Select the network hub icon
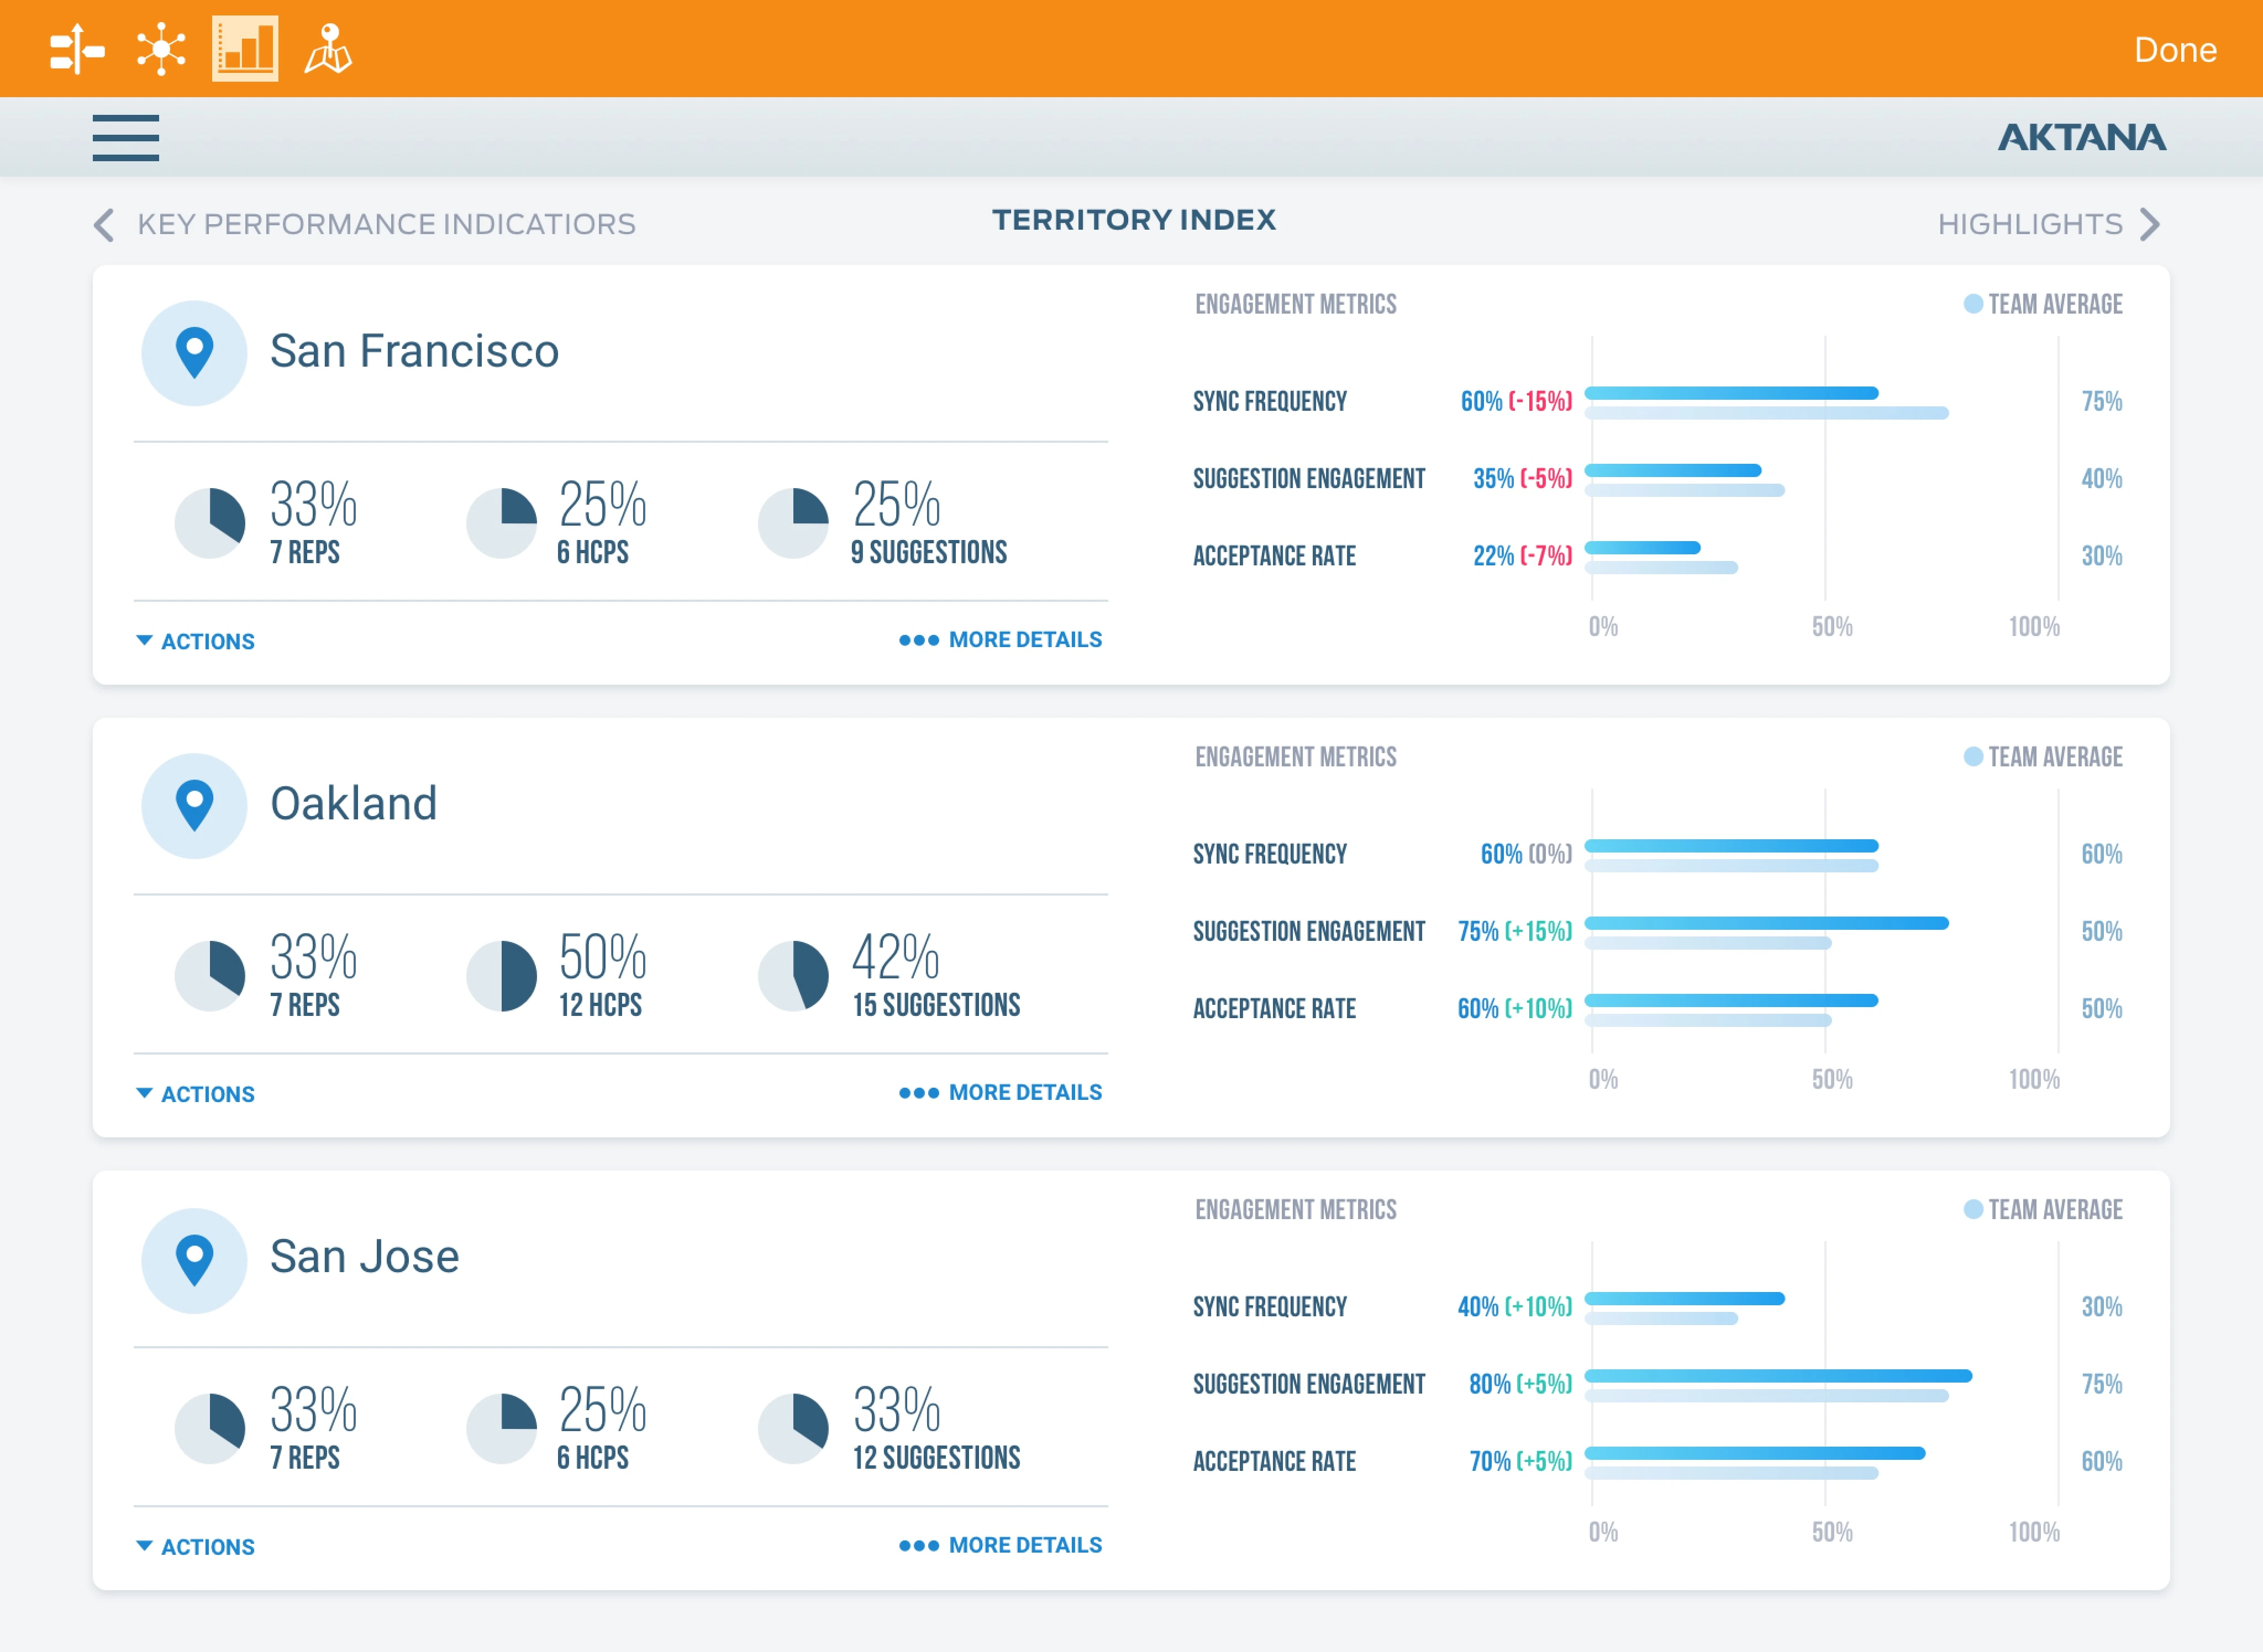The width and height of the screenshot is (2263, 1652). 161,49
